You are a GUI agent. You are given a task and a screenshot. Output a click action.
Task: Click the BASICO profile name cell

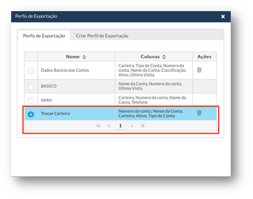pos(76,86)
